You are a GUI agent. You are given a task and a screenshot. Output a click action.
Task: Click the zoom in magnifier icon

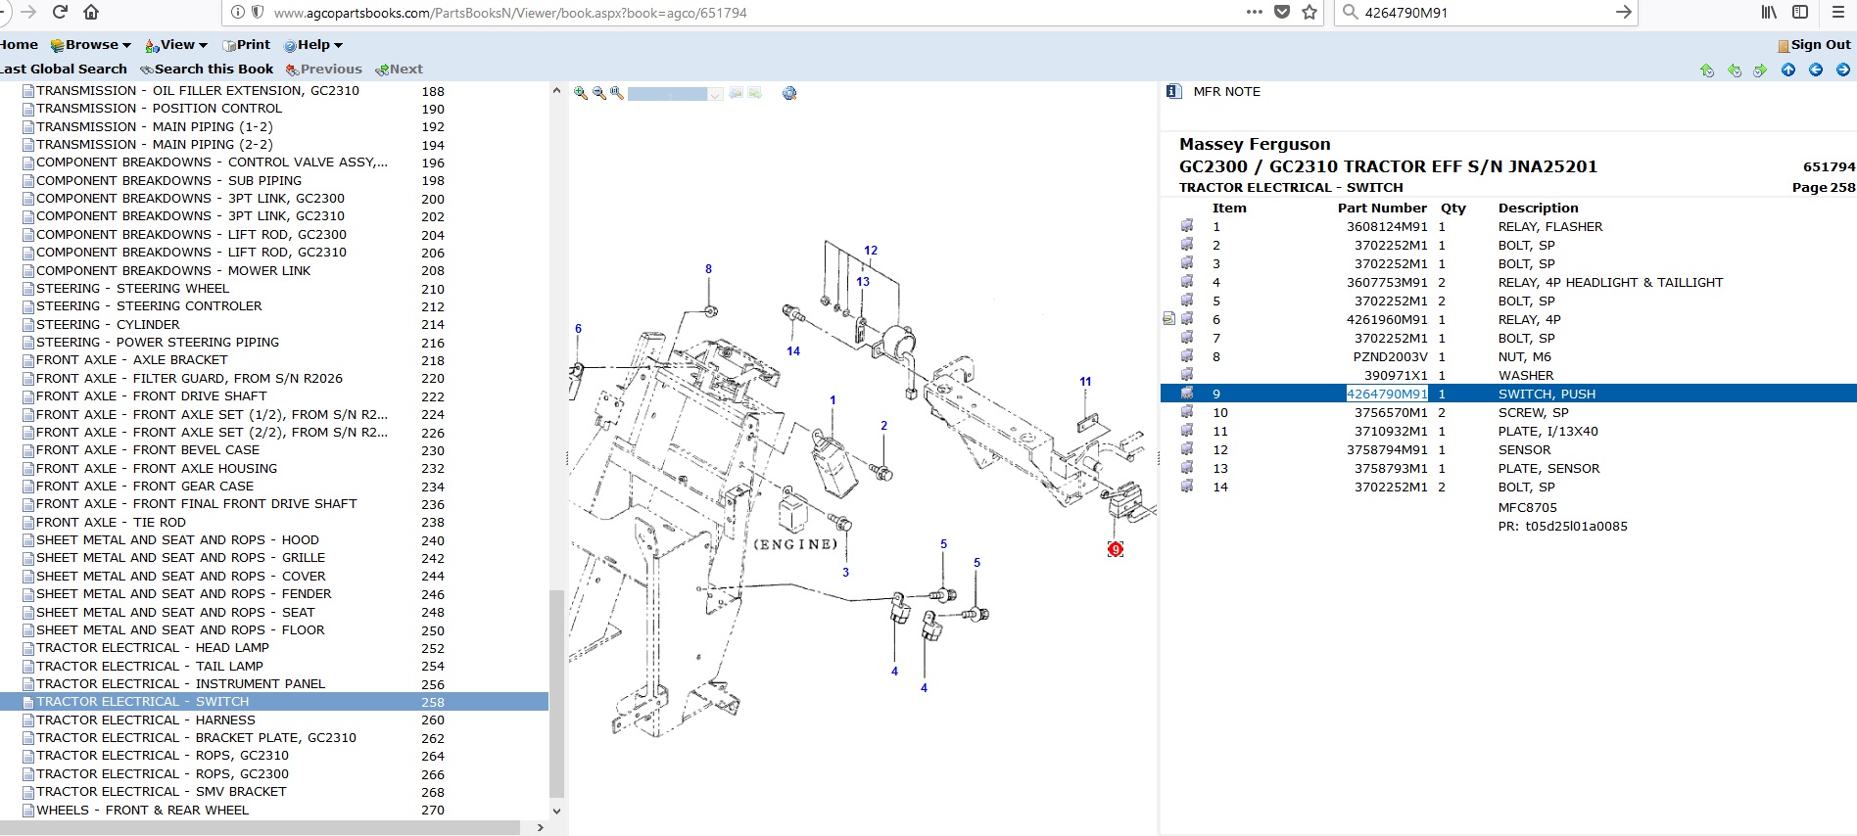point(581,93)
